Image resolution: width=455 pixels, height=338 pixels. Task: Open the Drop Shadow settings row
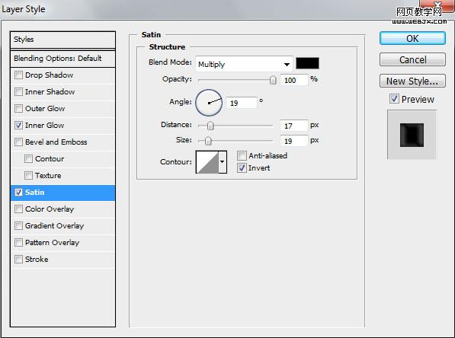point(62,75)
